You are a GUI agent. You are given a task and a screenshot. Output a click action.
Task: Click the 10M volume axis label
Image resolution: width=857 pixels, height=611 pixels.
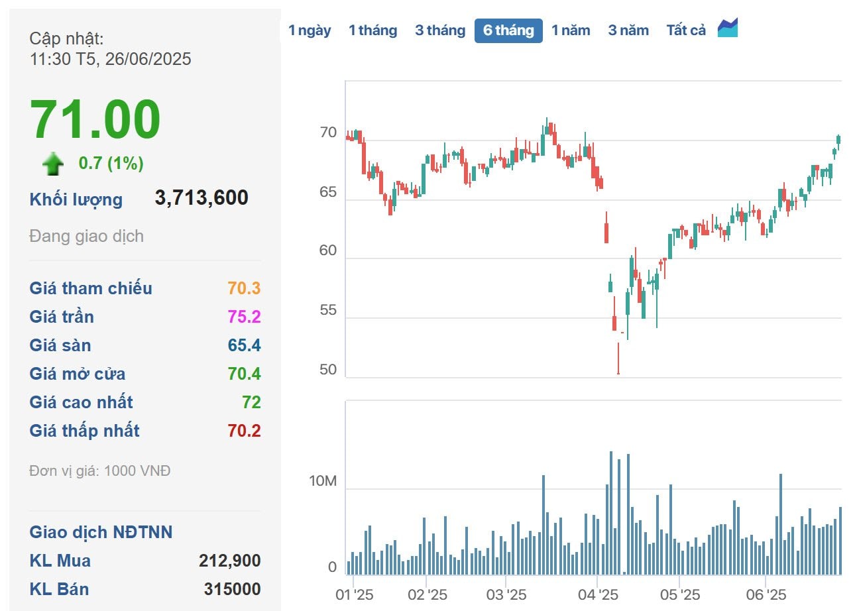click(x=323, y=482)
